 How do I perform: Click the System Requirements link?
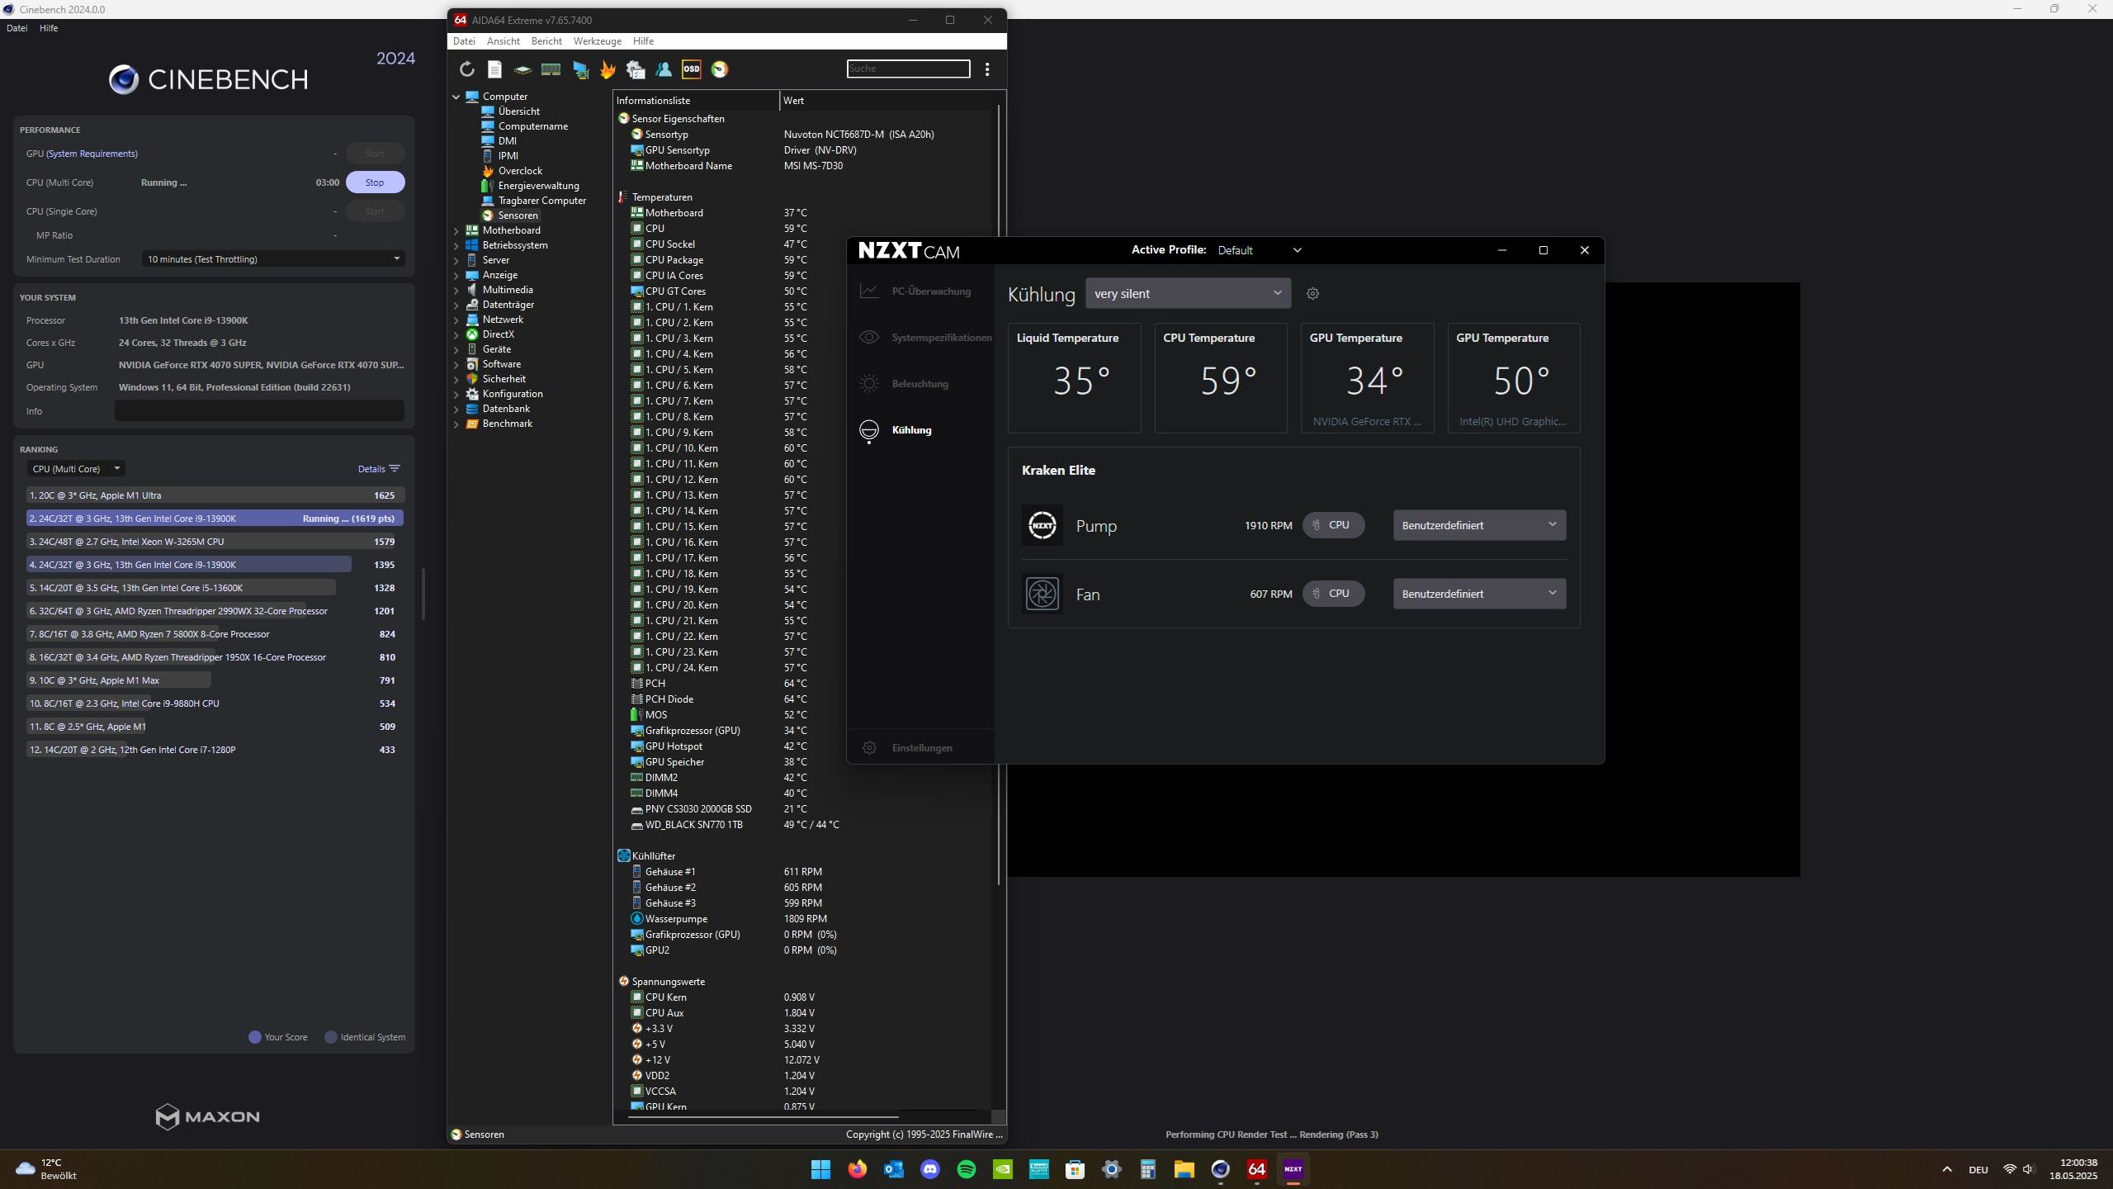pos(92,154)
